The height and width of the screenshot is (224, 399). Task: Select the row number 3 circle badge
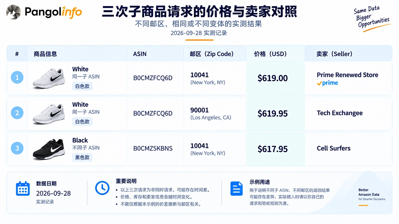coord(17,148)
